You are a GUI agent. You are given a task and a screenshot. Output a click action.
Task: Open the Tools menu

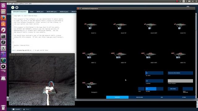point(26,4)
